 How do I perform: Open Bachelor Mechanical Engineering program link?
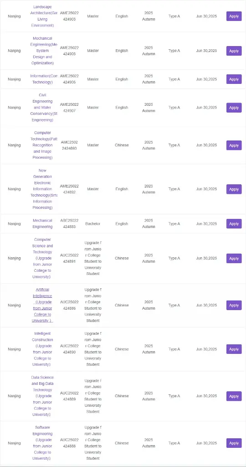(x=42, y=223)
